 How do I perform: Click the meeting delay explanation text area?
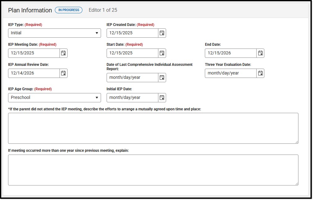coord(153,169)
